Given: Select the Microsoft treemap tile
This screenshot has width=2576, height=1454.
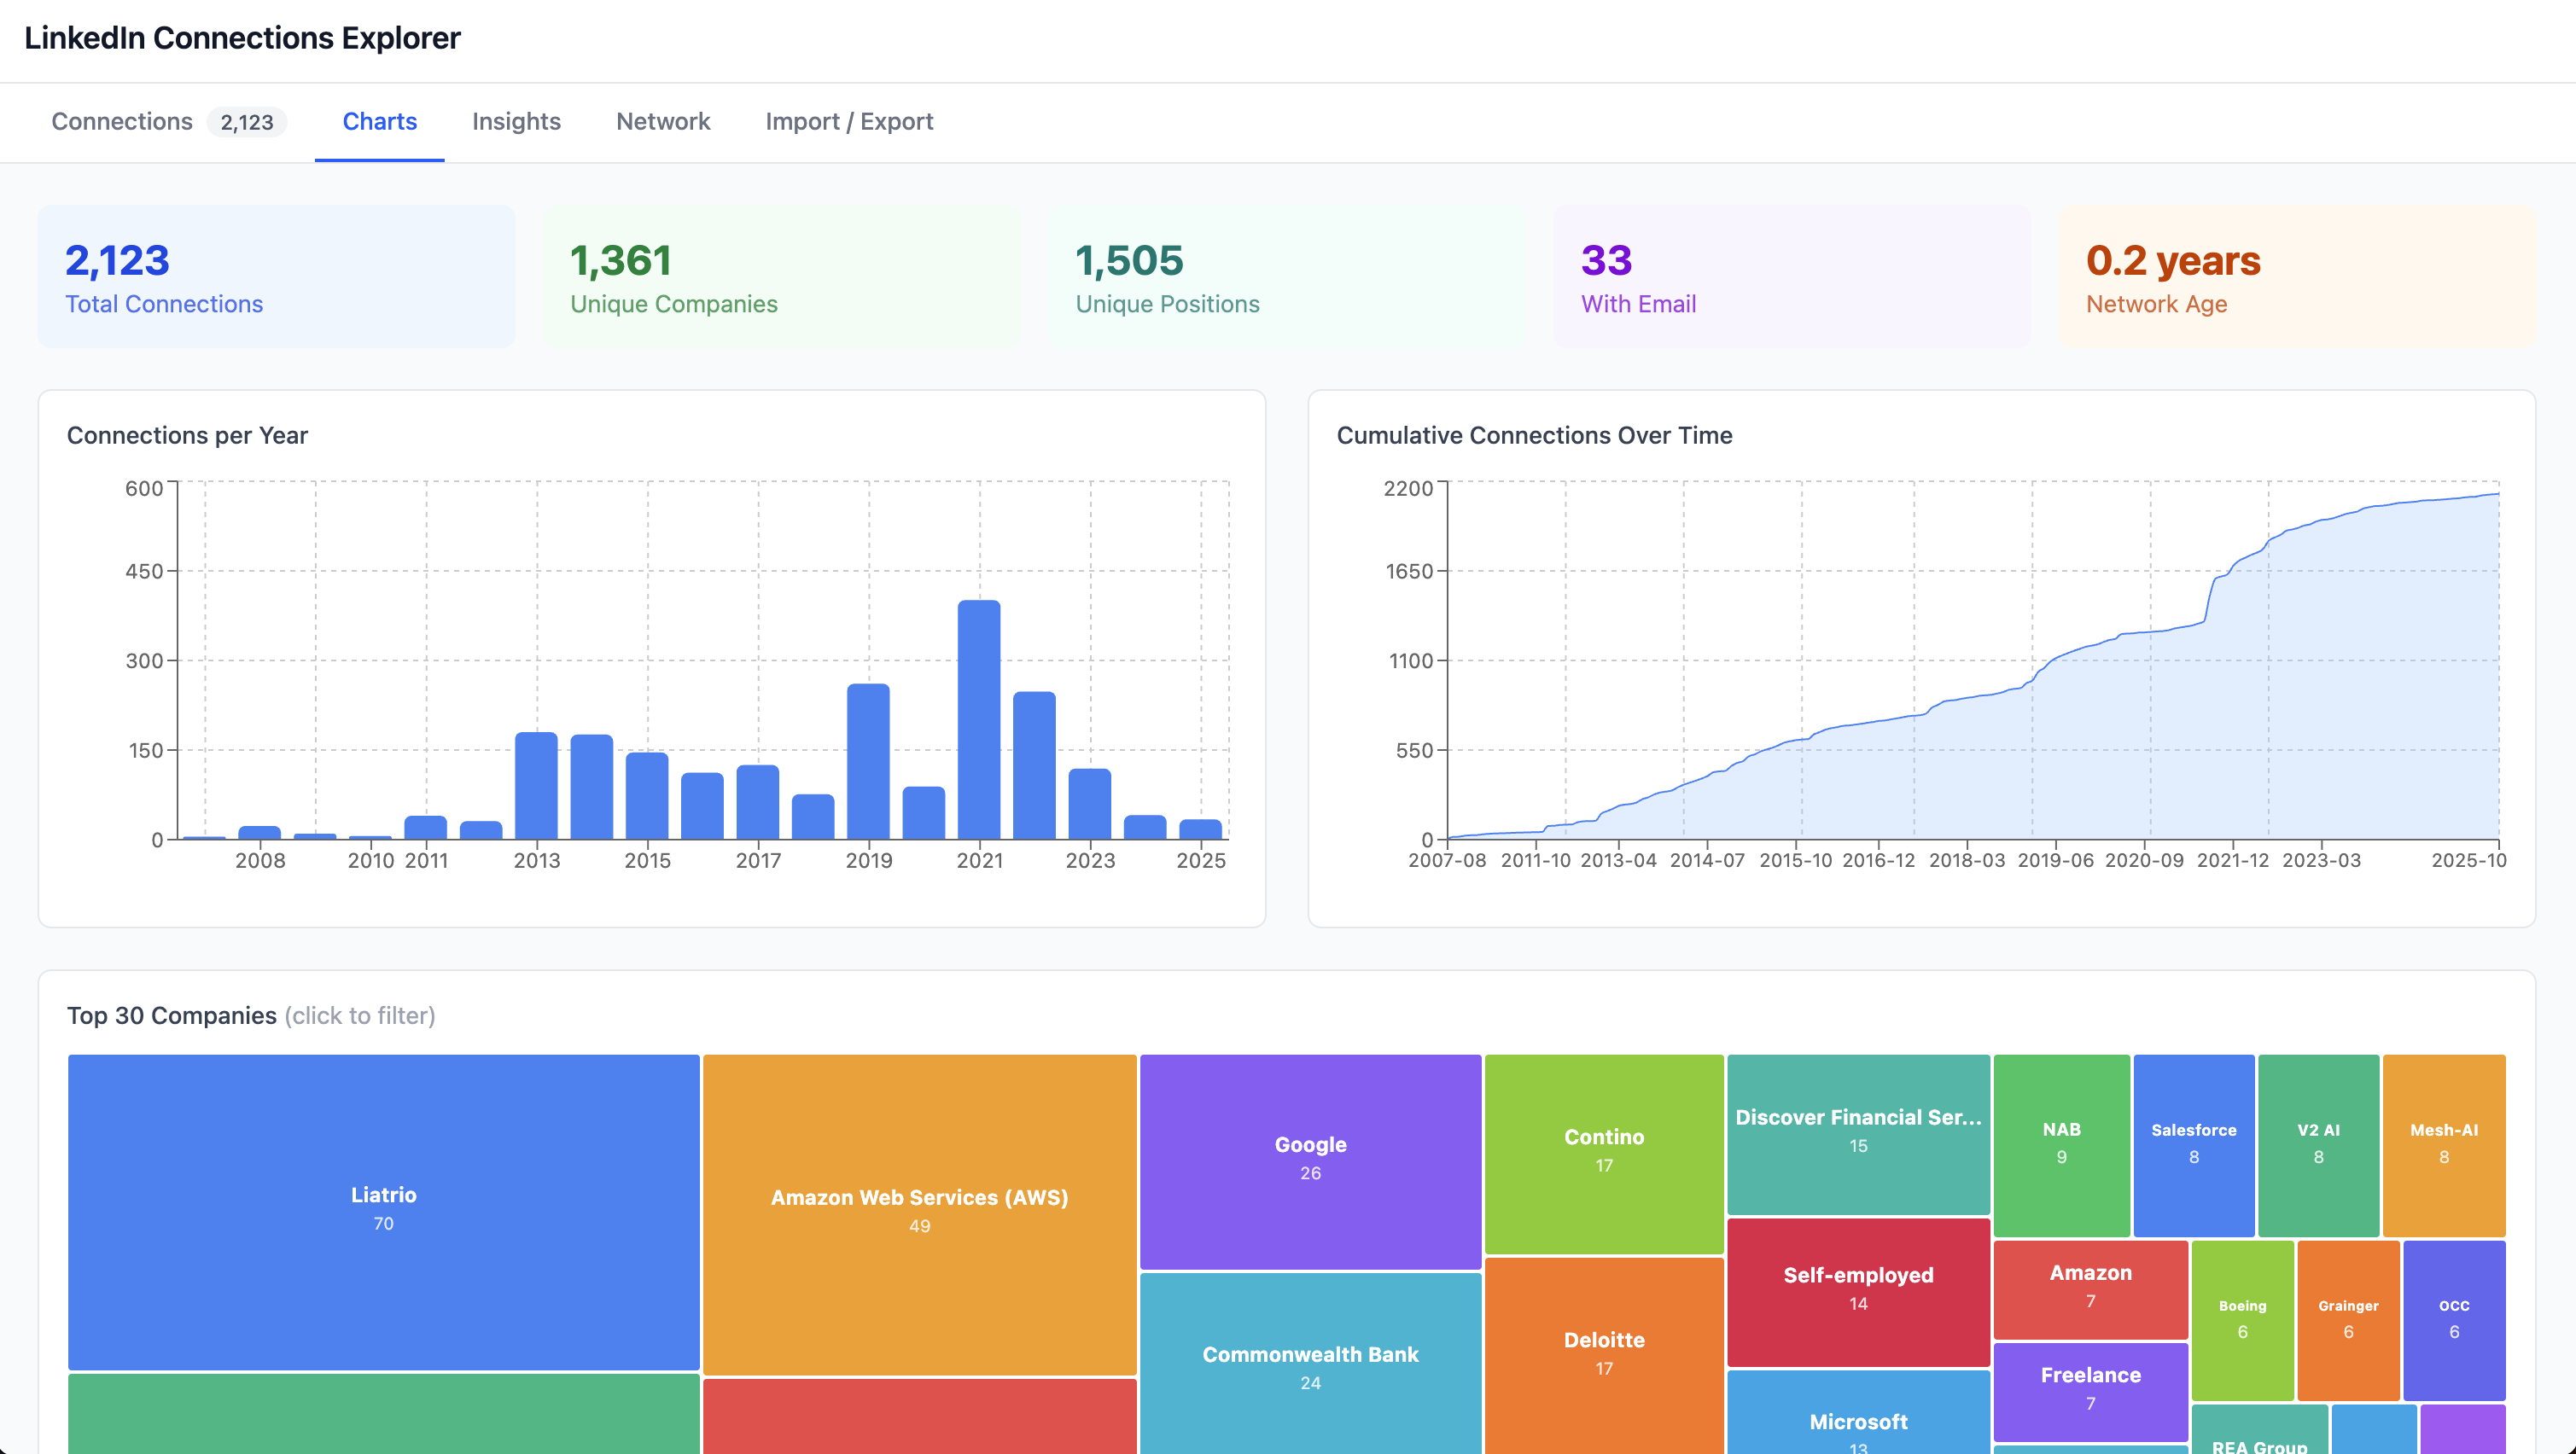Looking at the screenshot, I should (1858, 1412).
